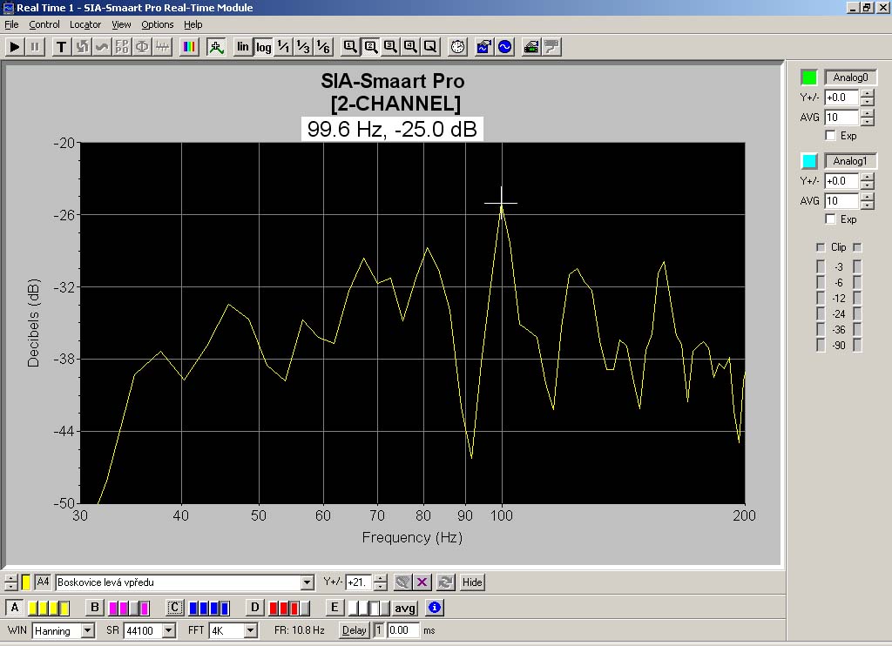892x646 pixels.
Task: Open the clock timer icon
Action: (x=457, y=47)
